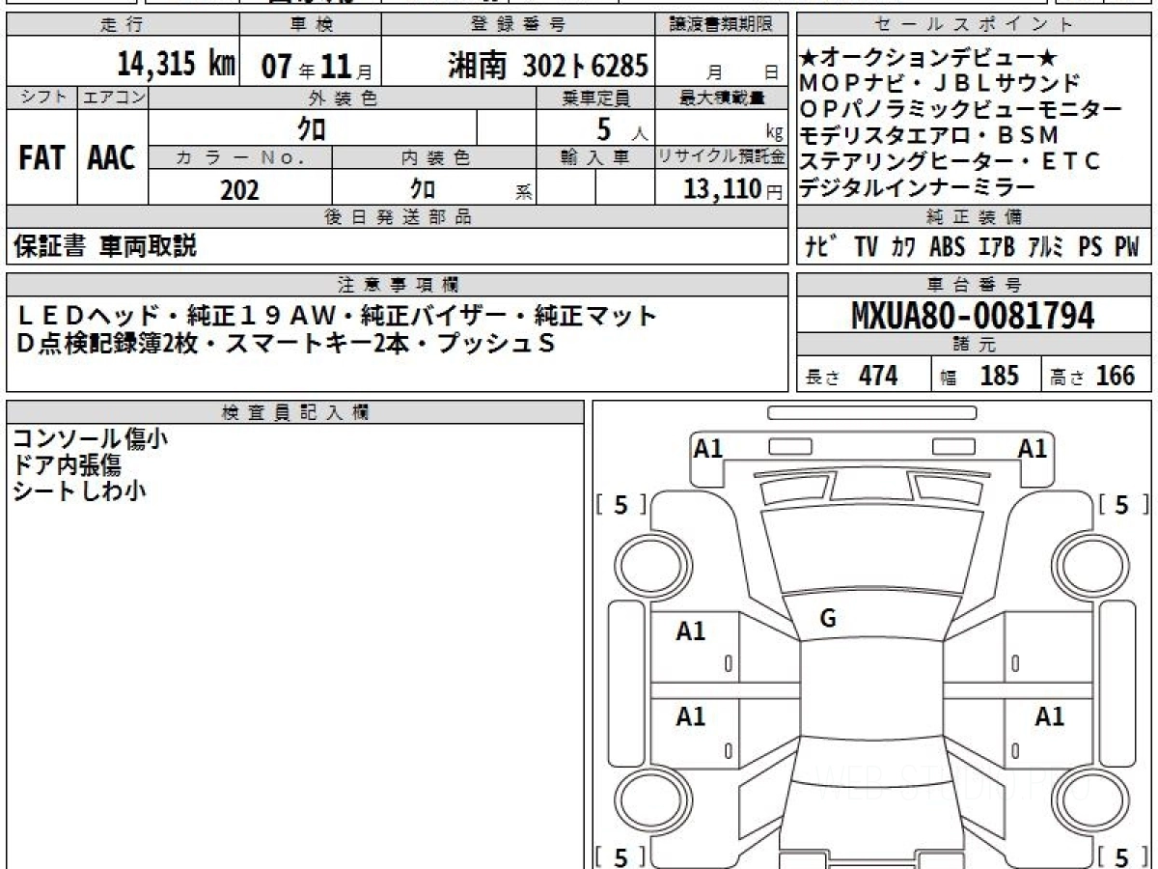This screenshot has height=869, width=1158.
Task: Select the 純正装備 header
Action: coord(975,217)
